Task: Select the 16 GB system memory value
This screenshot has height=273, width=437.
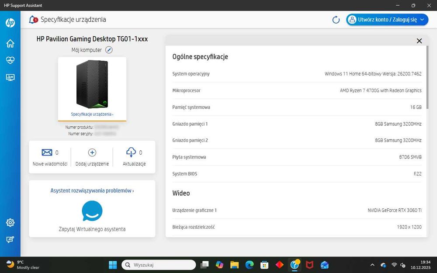Action: point(416,107)
